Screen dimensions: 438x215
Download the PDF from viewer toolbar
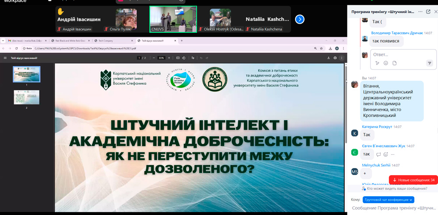328,58
